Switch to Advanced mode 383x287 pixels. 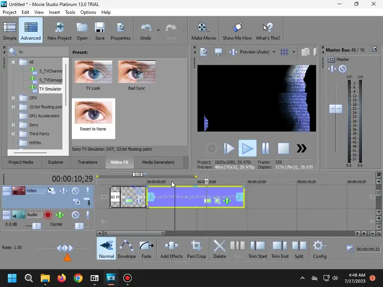pyautogui.click(x=31, y=30)
